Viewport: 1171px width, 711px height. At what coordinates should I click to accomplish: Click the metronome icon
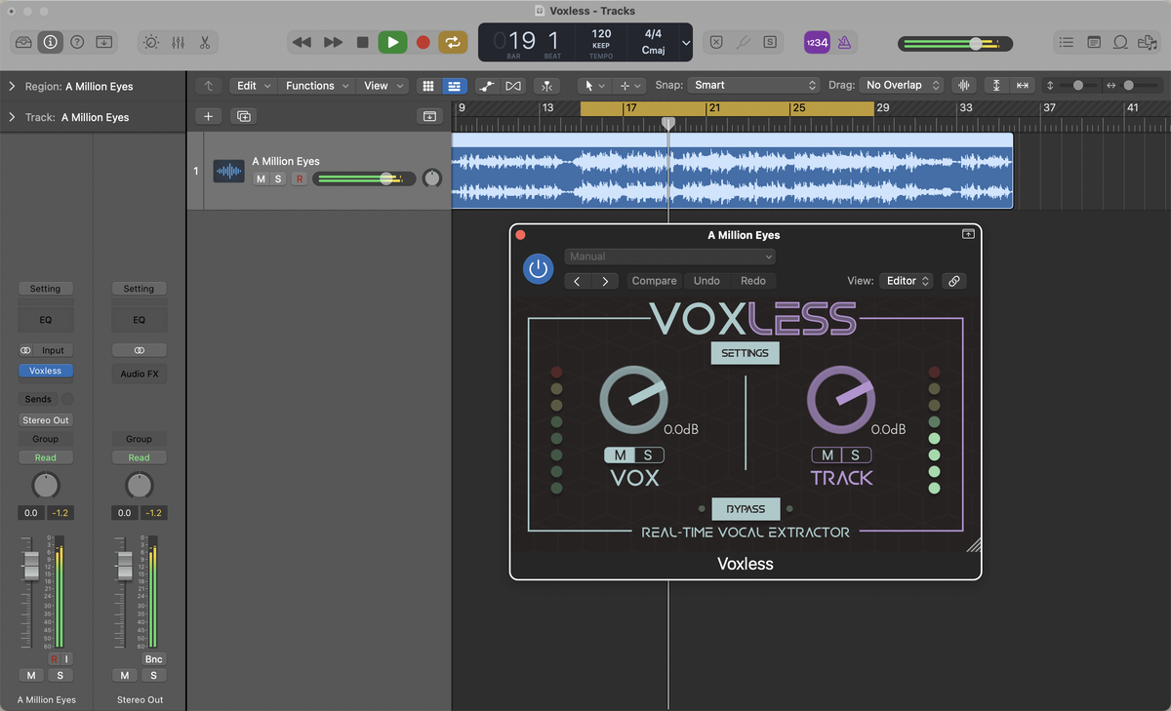[x=844, y=43]
